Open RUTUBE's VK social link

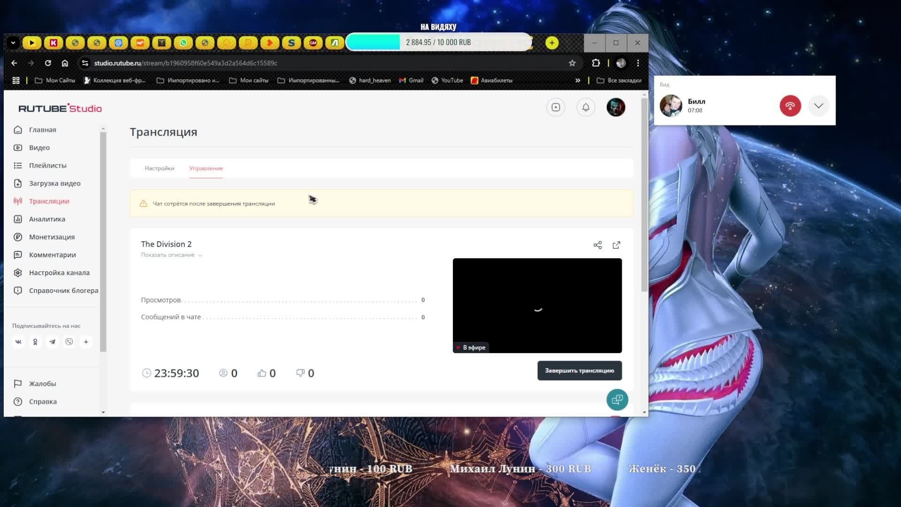pos(18,342)
